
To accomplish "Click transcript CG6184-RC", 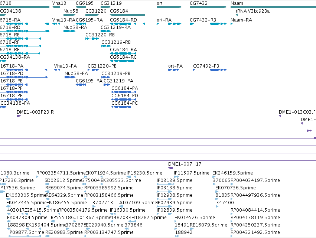I will pyautogui.click(x=122, y=61).
